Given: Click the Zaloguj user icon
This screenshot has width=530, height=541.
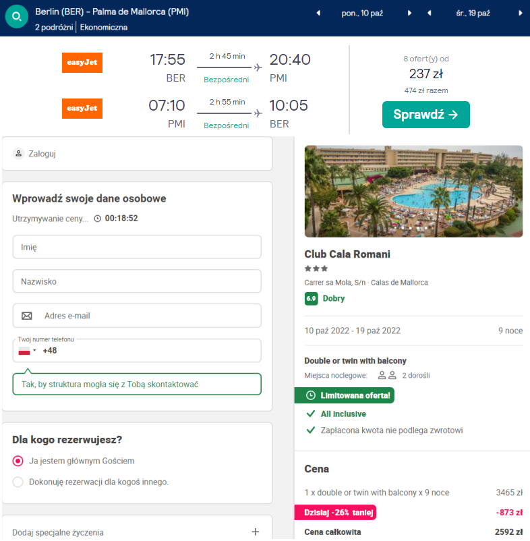Looking at the screenshot, I should coord(18,154).
